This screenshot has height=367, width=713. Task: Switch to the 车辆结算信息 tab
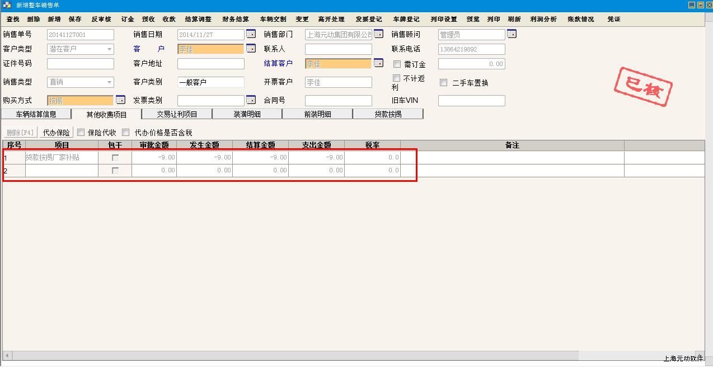[36, 114]
